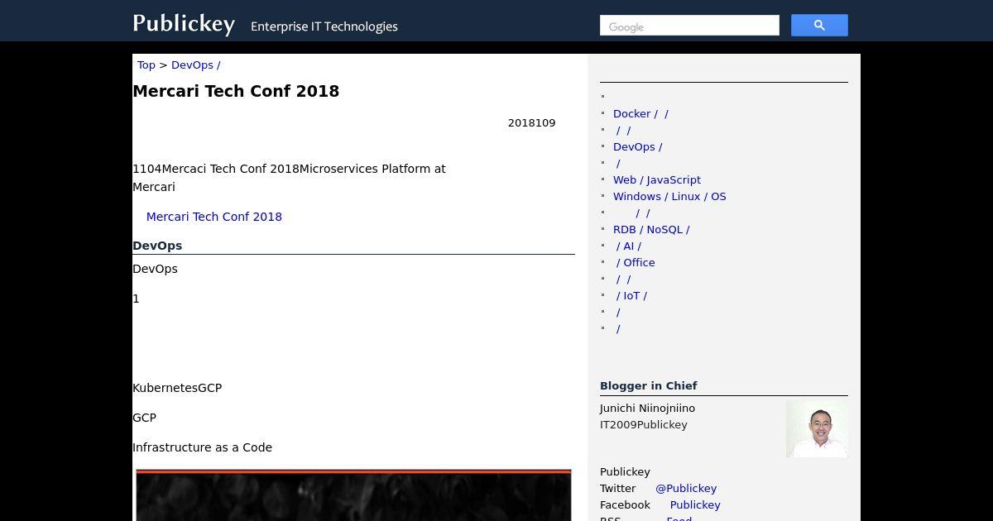This screenshot has width=993, height=521.
Task: Click the bold DevOps section heading
Action: (x=157, y=246)
